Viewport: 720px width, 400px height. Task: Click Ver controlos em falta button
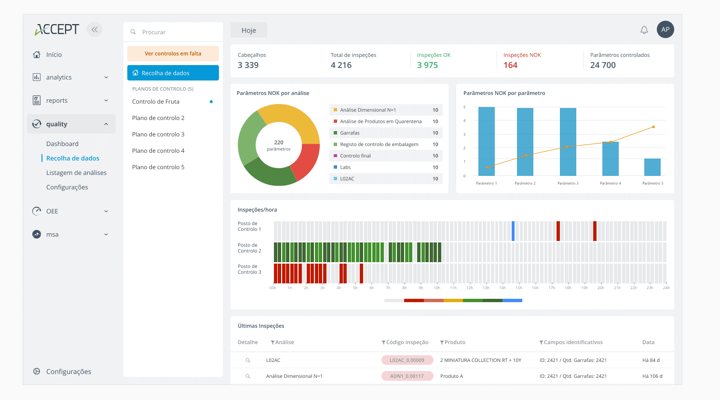[x=173, y=53]
